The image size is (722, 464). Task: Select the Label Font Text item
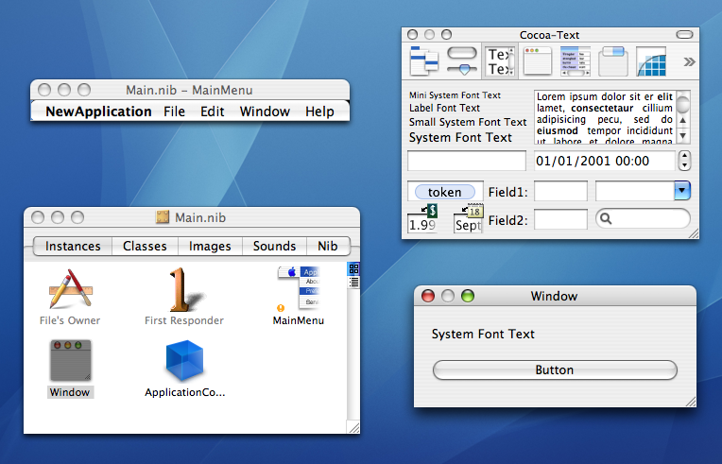(445, 108)
